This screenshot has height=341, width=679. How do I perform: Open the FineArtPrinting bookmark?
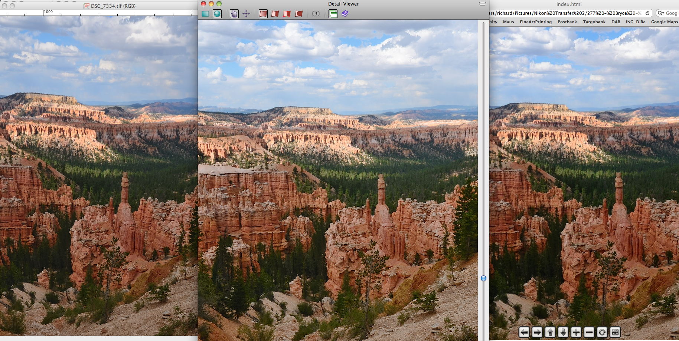coord(535,22)
